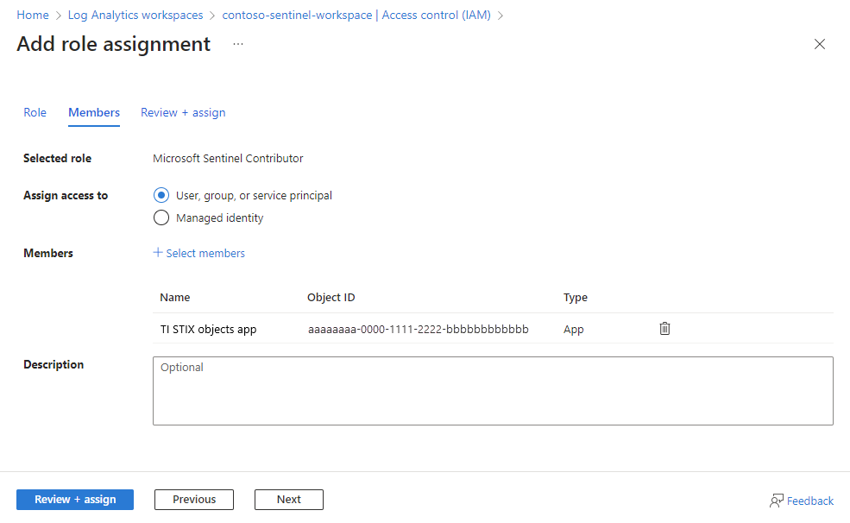Delete the TI STIX objects app member

point(664,328)
